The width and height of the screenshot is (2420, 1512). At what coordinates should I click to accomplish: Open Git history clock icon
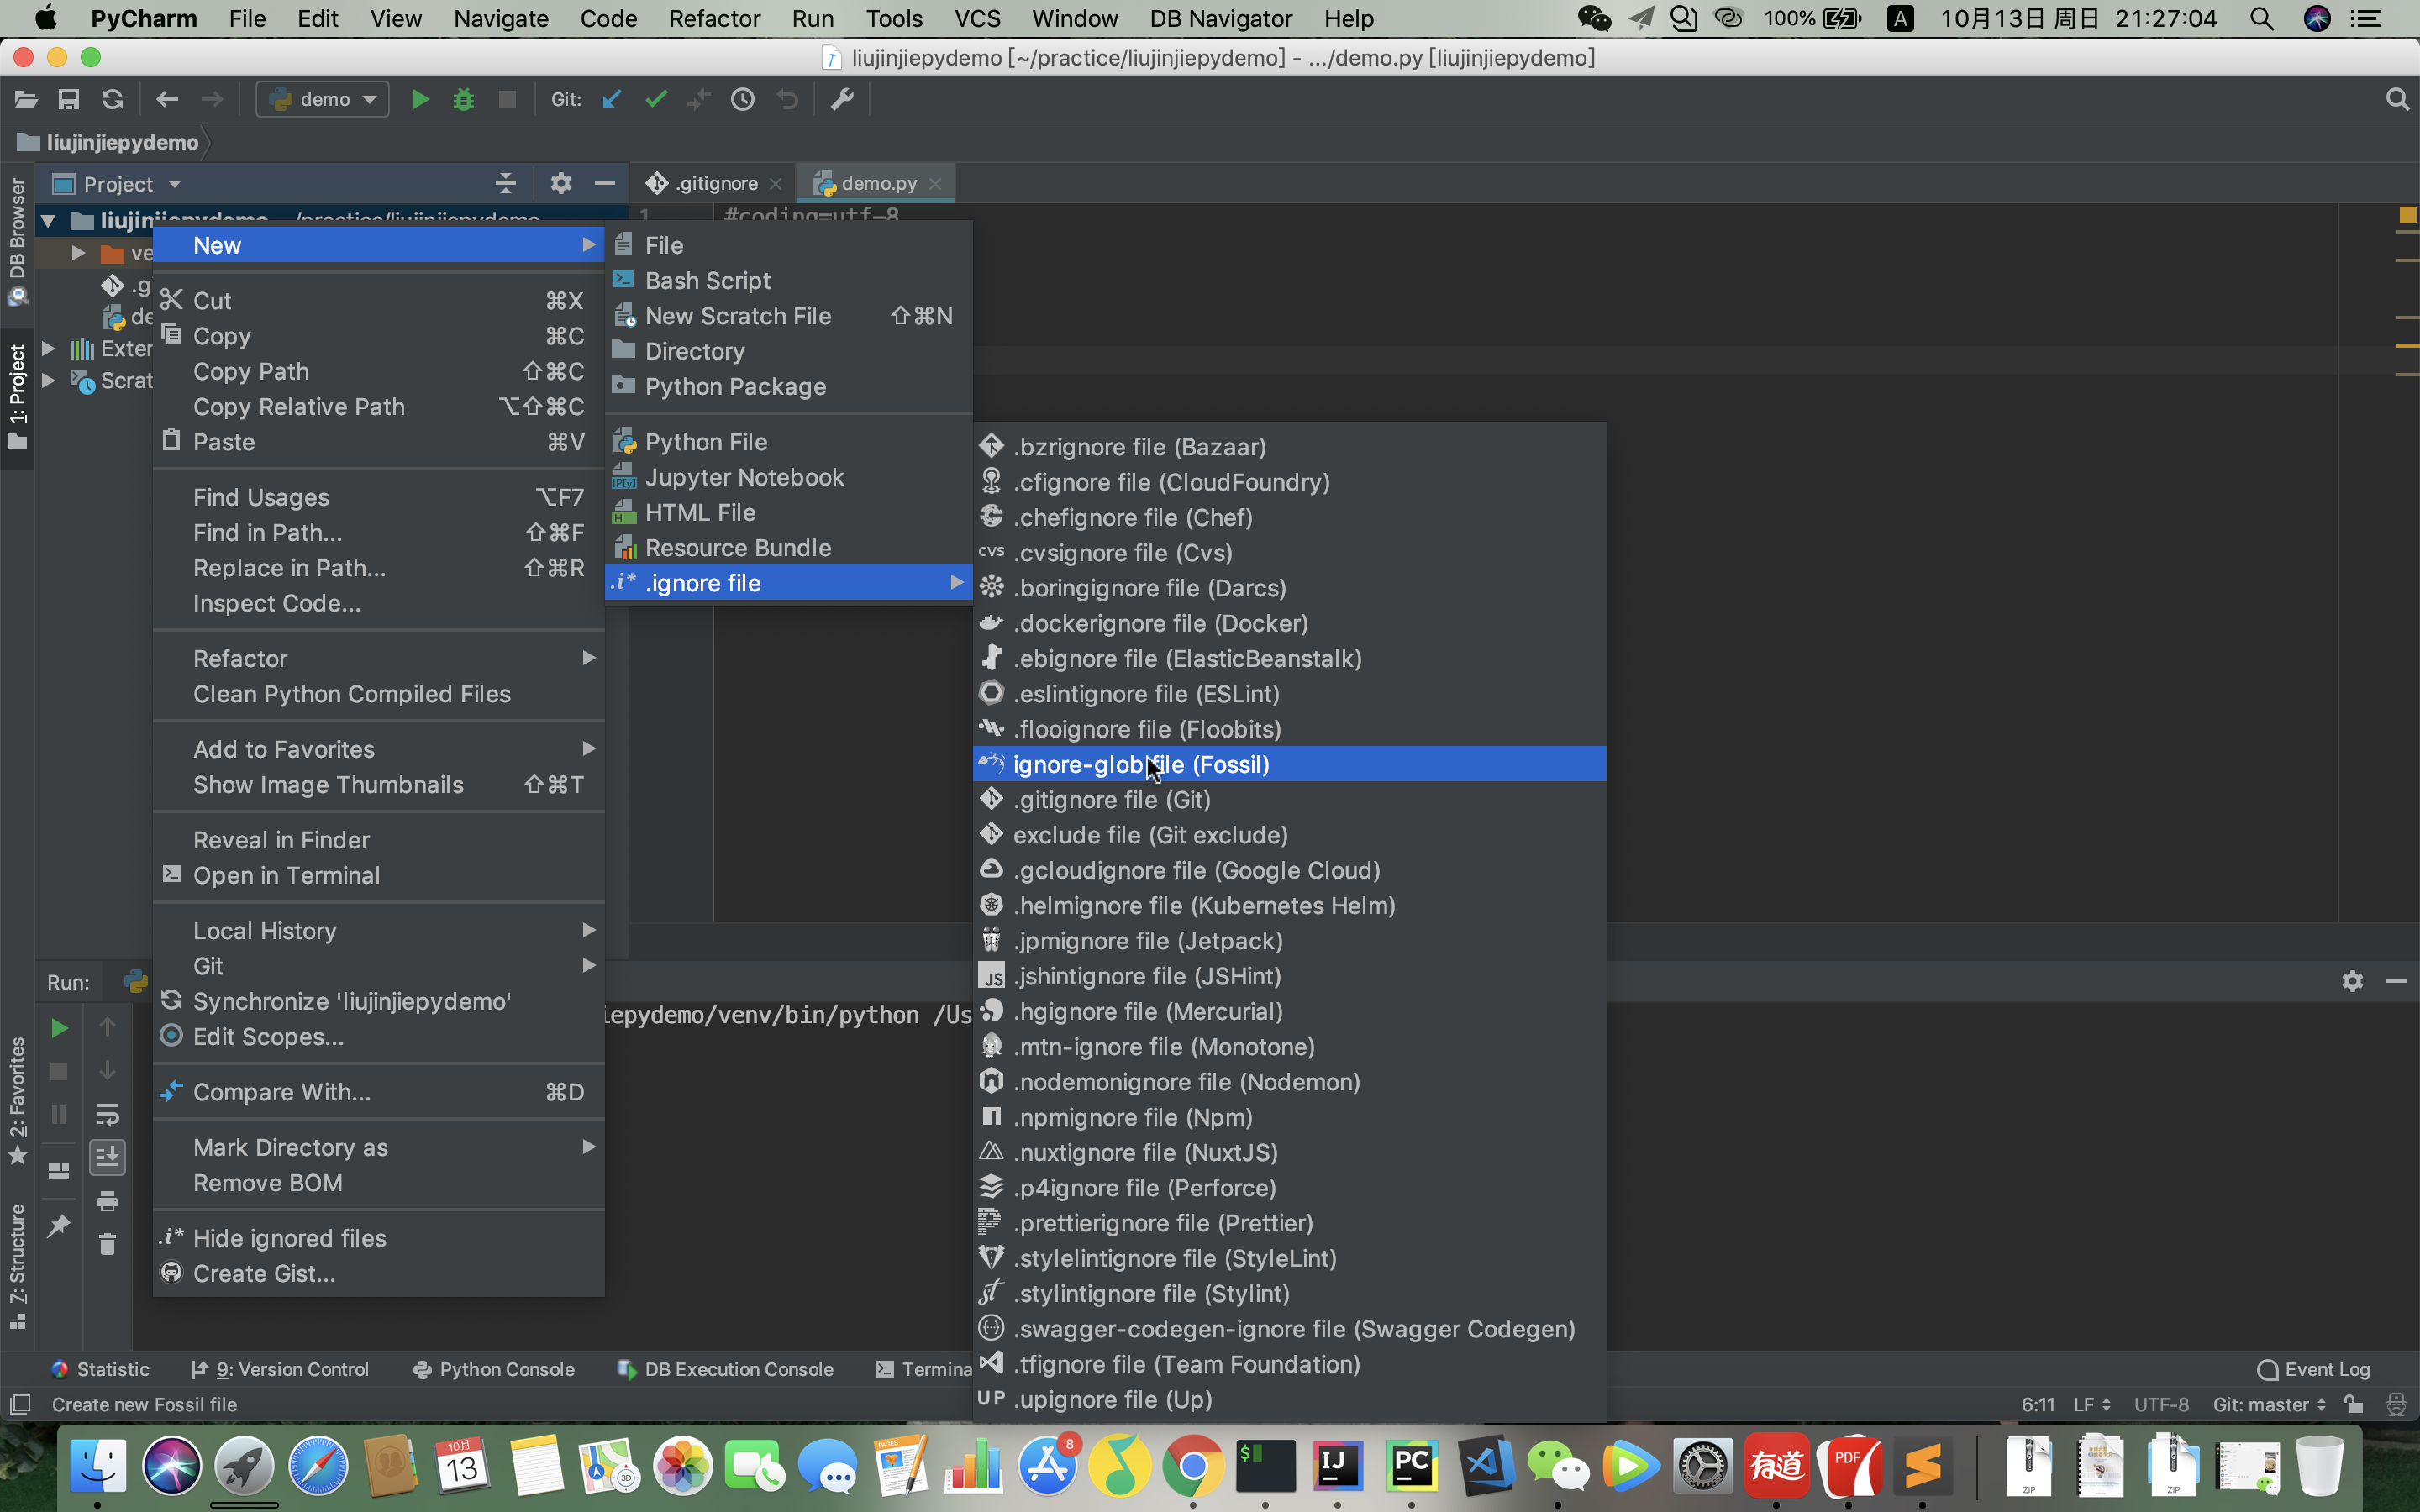pos(742,99)
